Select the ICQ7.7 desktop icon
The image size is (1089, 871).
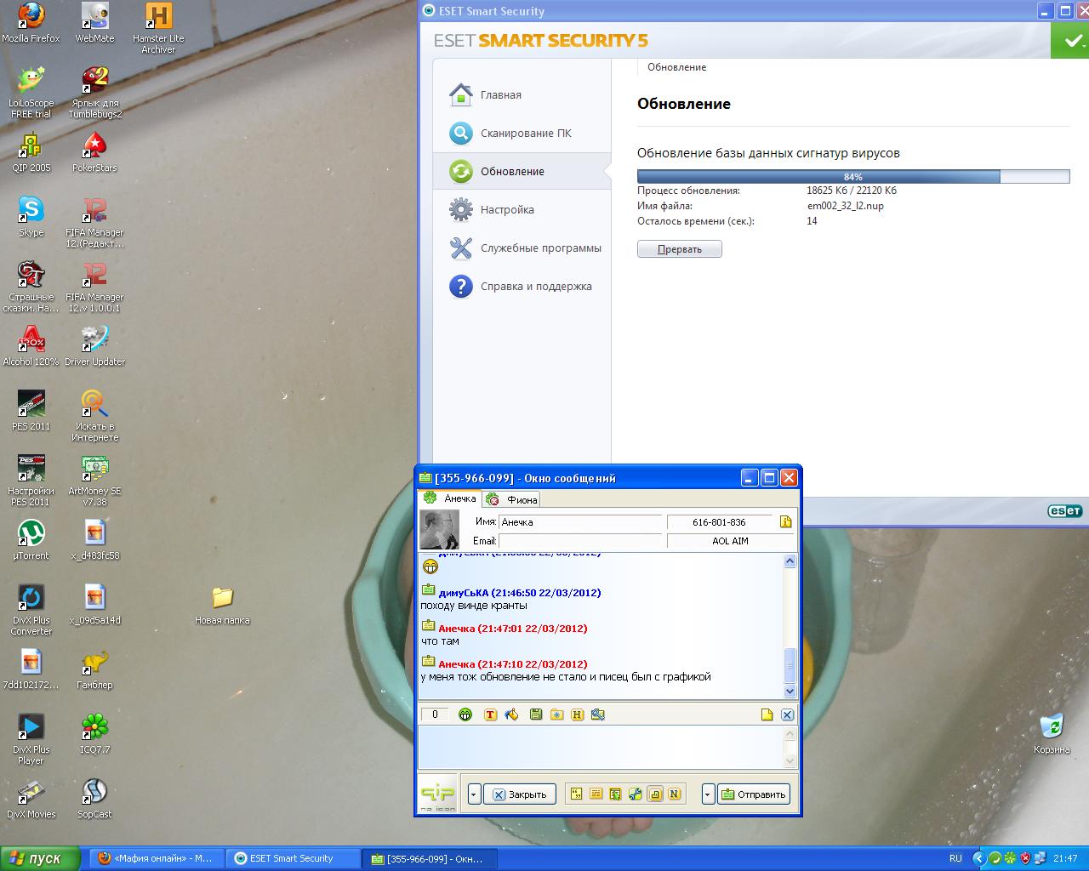[x=94, y=734]
